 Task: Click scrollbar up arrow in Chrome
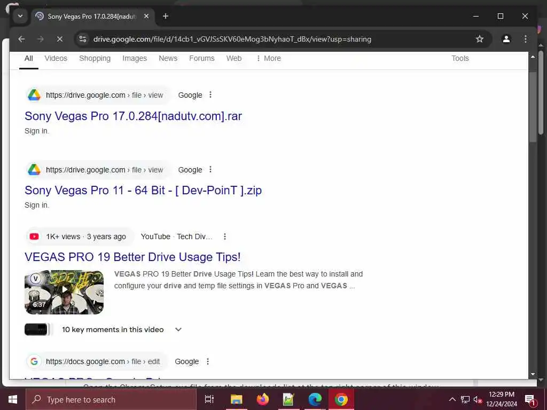(533, 57)
